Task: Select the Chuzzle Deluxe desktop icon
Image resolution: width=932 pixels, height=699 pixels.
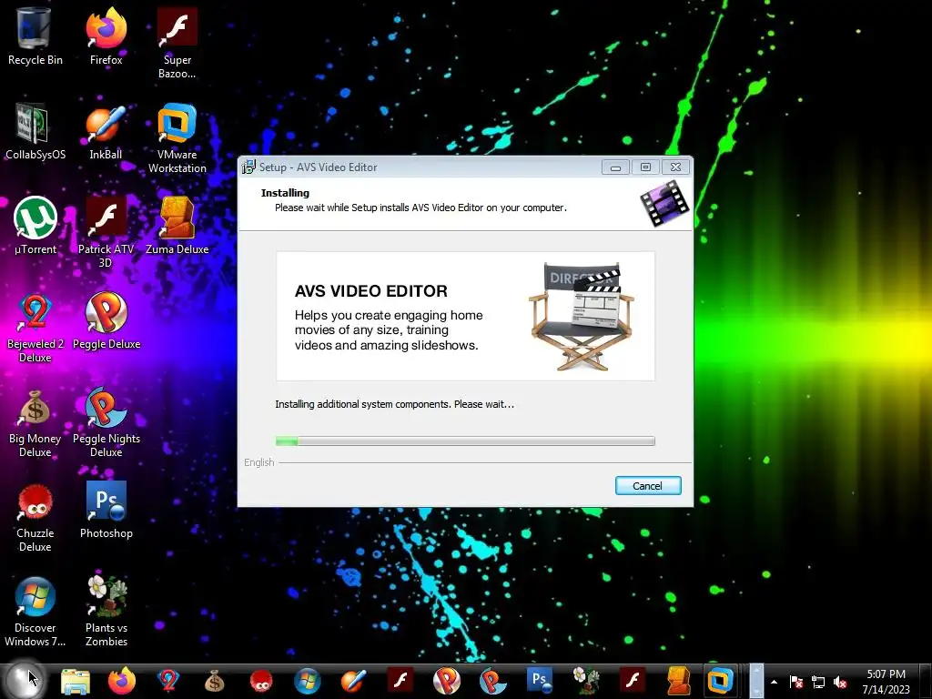Action: [35, 517]
